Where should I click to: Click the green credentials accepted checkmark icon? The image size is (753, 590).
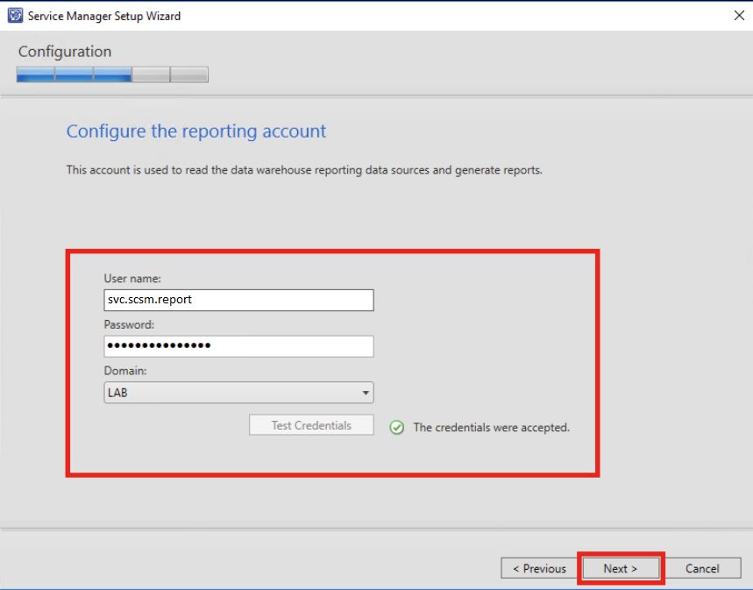click(397, 428)
